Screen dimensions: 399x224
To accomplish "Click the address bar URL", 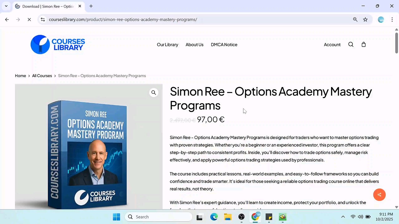I will tap(123, 19).
